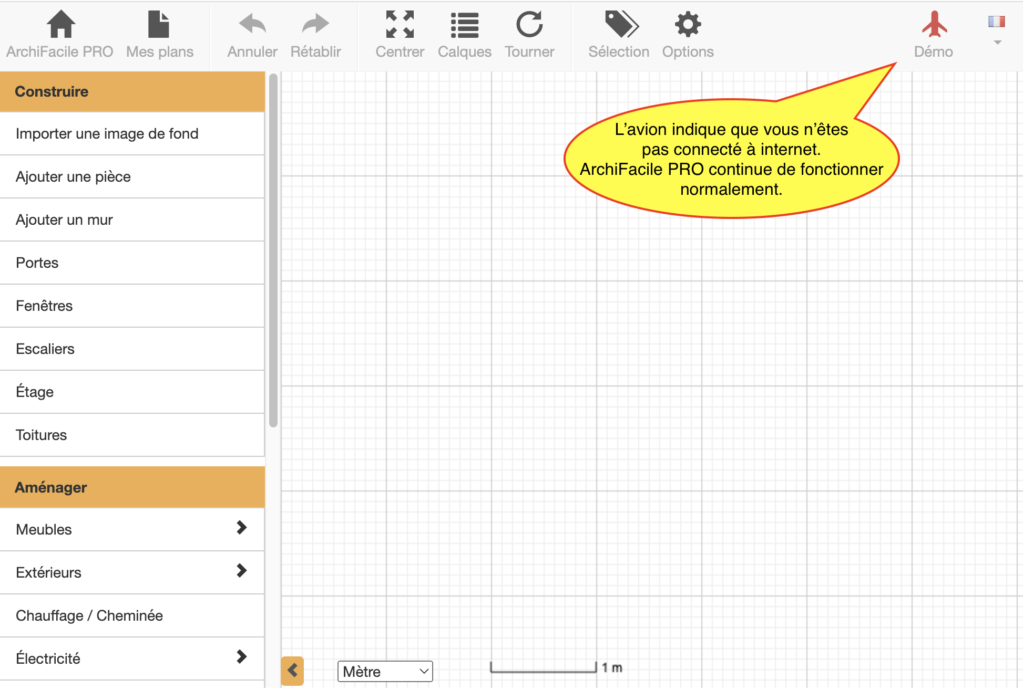This screenshot has height=690, width=1023.
Task: Collapse sidebar with orange arrow button
Action: click(292, 671)
